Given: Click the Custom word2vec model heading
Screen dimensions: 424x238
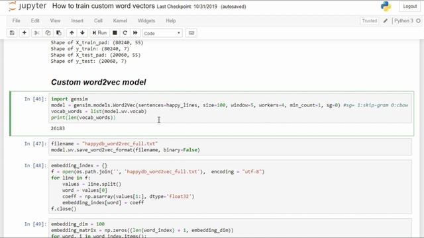Looking at the screenshot, I should coord(99,82).
